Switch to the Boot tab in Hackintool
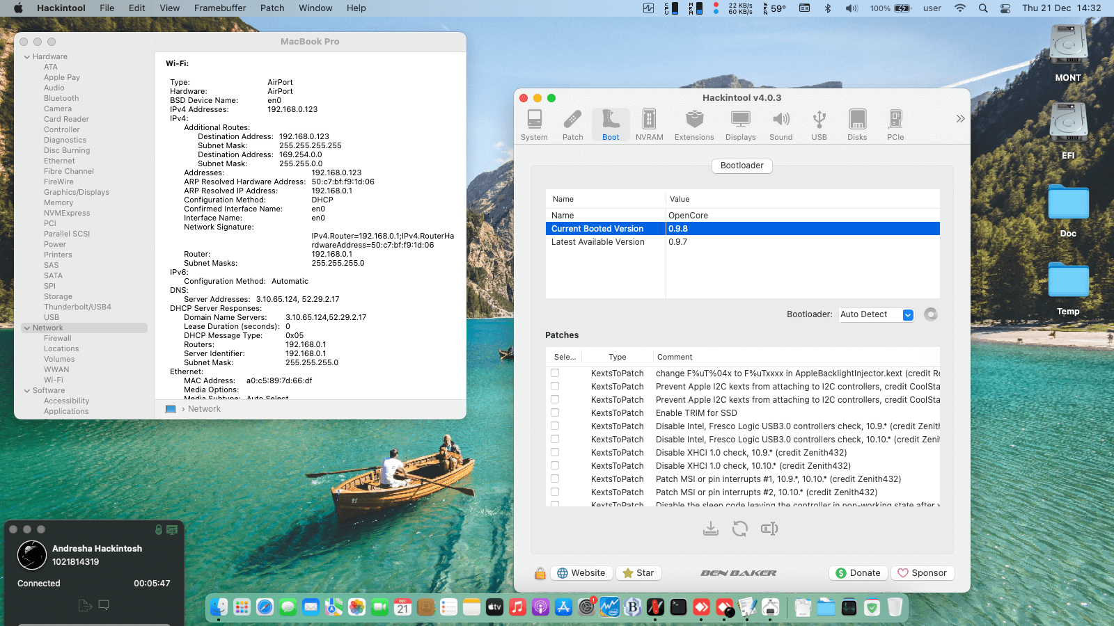Viewport: 1114px width, 626px height. [611, 124]
